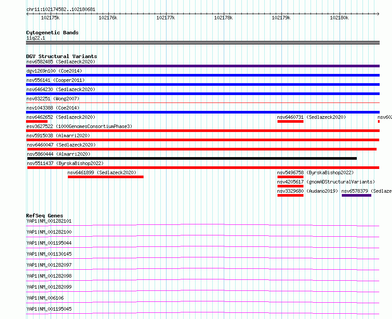The image size is (392, 319).
Task: Click the RefSeq Genes track title
Action: tap(45, 216)
